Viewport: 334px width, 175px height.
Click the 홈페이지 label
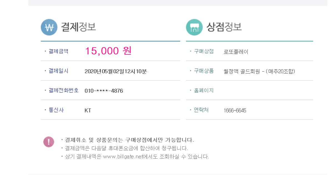[x=204, y=90]
